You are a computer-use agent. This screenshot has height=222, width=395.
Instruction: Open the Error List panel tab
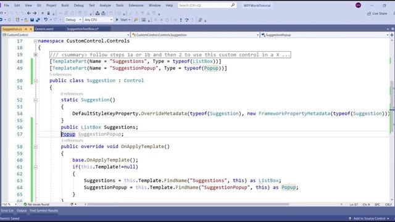tap(7, 210)
